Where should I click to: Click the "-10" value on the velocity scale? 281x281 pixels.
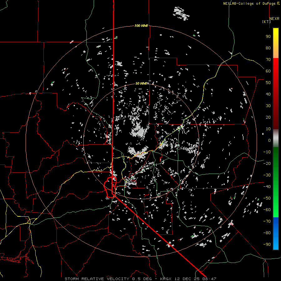coord(267,152)
